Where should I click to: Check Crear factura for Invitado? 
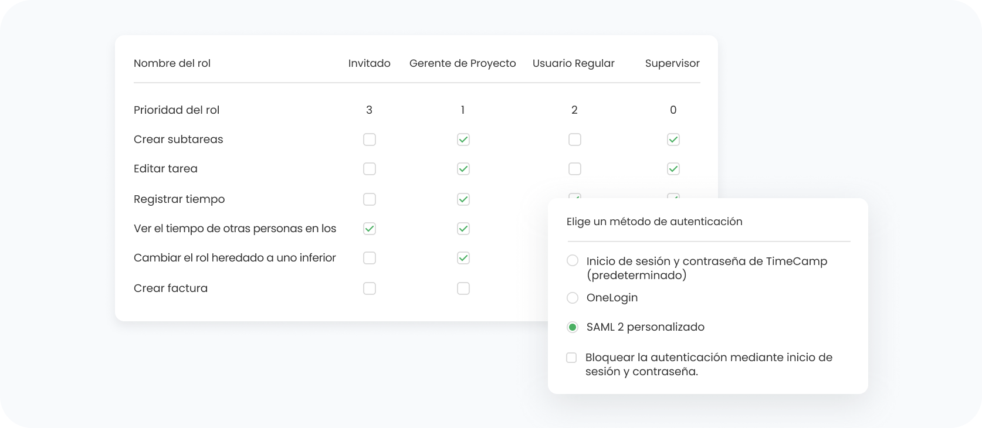point(370,288)
